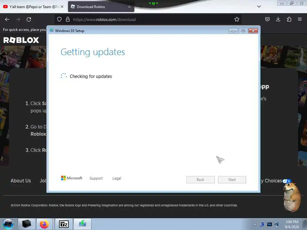Minimize the Windows 10 Setup window
The width and height of the screenshot is (307, 230).
coord(233,31)
